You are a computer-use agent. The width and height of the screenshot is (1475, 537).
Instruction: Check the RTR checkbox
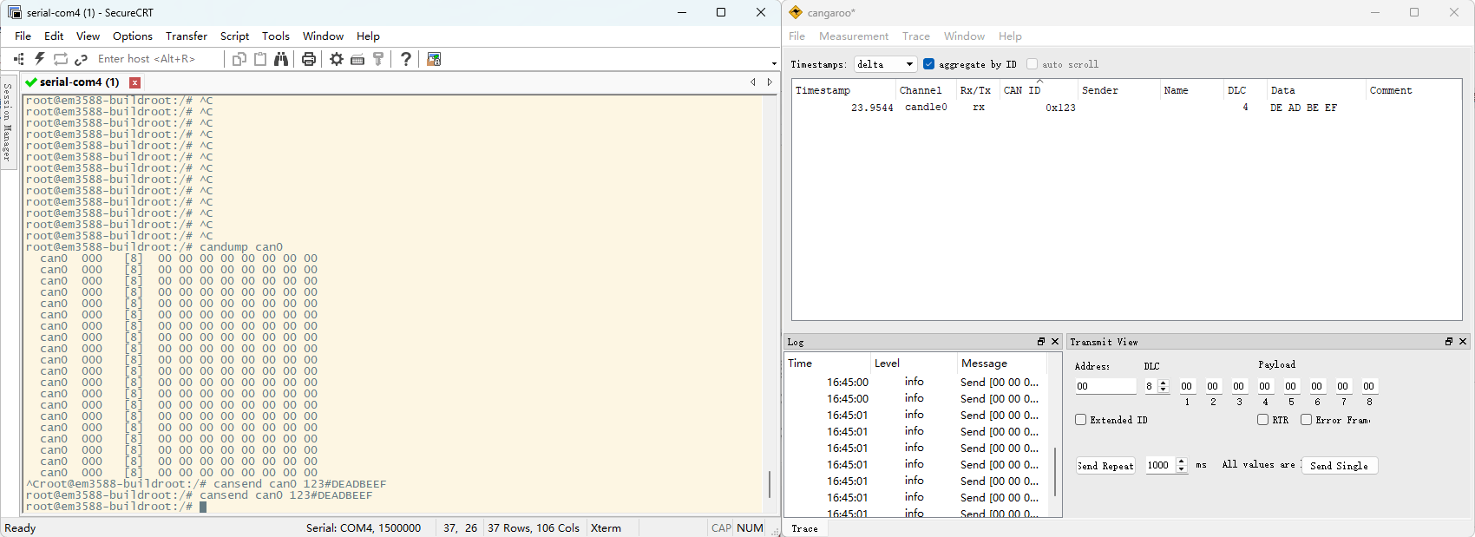(x=1262, y=420)
